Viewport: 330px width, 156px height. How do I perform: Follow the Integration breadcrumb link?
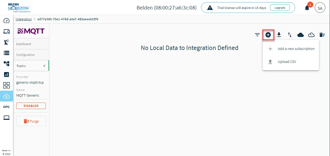(x=24, y=19)
